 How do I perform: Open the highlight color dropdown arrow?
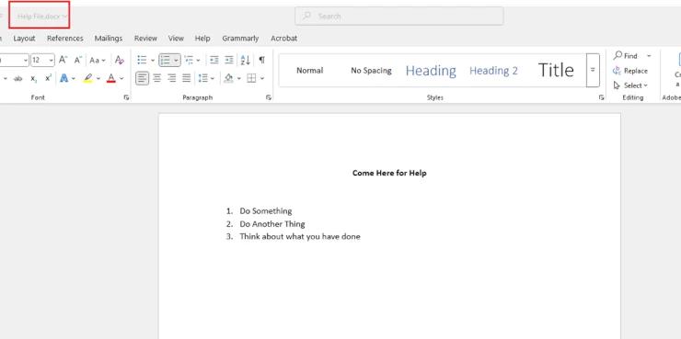[98, 78]
